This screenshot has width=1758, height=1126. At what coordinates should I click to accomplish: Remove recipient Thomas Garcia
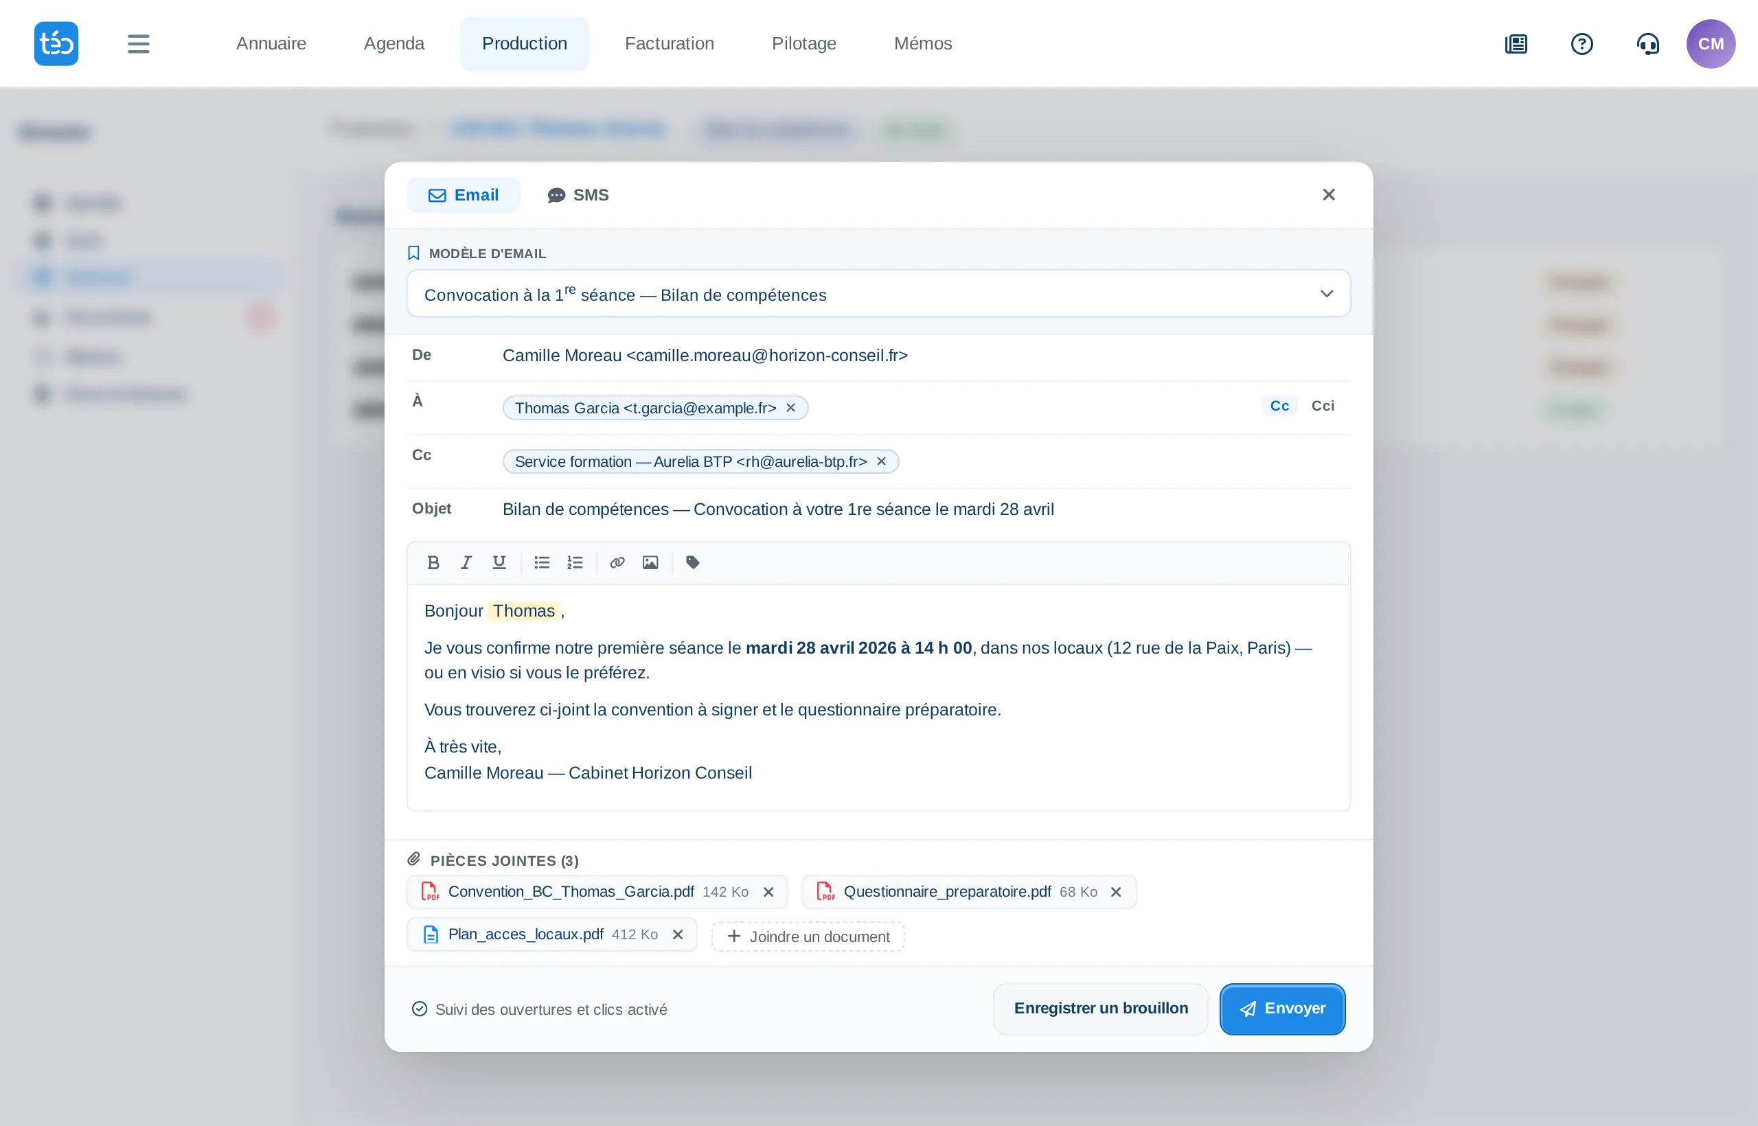(x=790, y=408)
